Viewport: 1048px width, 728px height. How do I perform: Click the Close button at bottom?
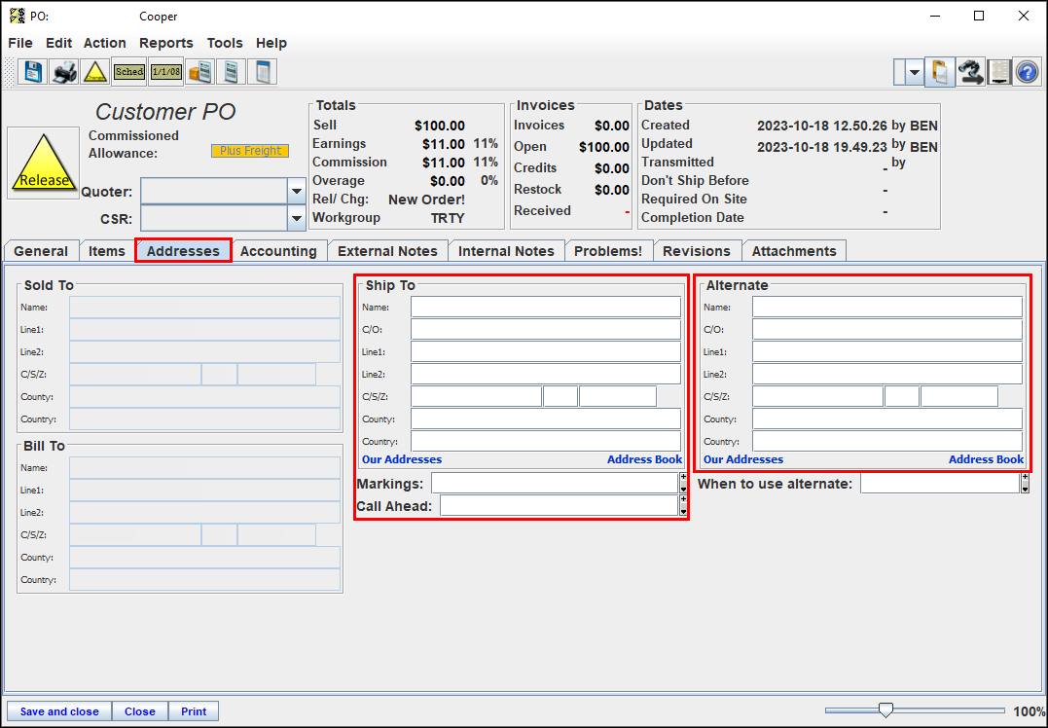click(140, 711)
